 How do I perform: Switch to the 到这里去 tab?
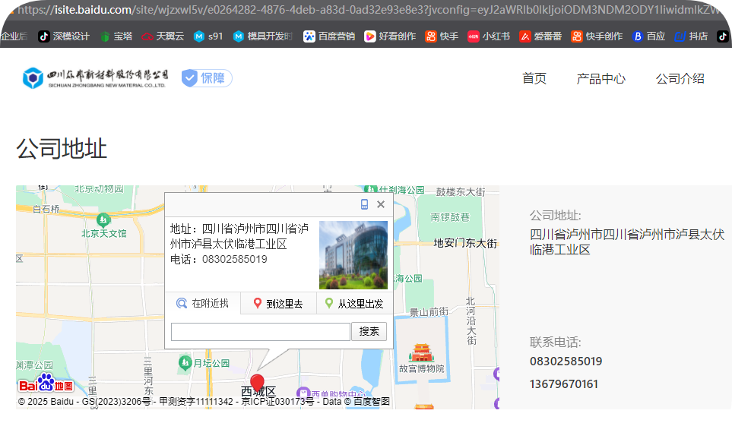point(279,303)
